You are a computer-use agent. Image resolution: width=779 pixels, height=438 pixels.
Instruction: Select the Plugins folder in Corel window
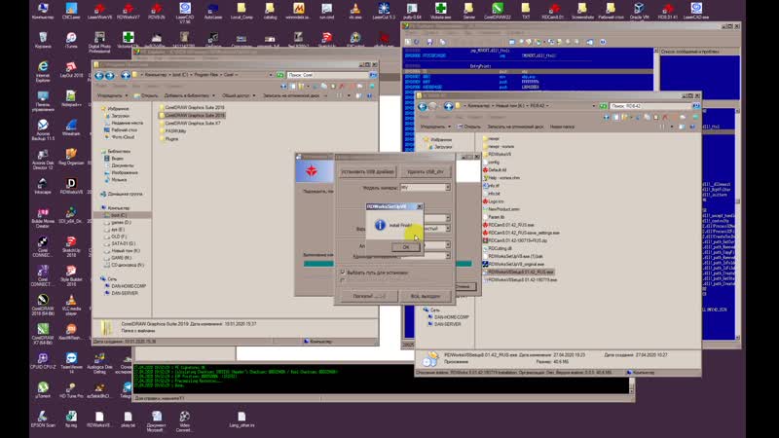(167, 139)
